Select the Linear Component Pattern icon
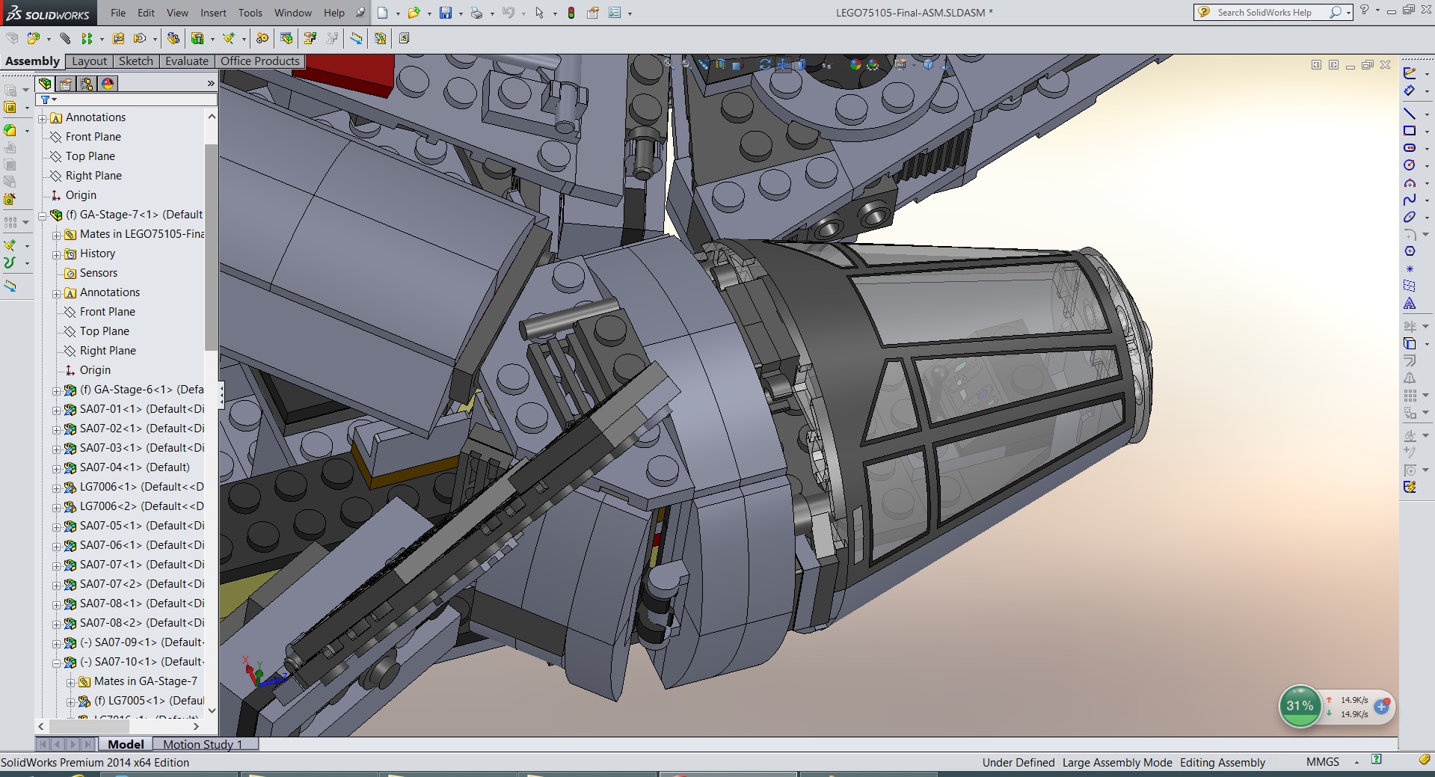The image size is (1435, 777). (x=87, y=38)
